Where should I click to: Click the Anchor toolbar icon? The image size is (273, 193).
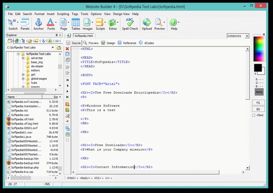(38, 24)
